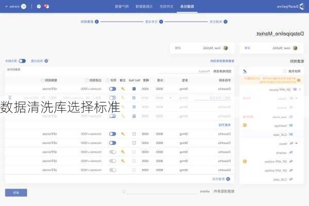Click the target table name field showing Product
Viewport: 309px width, 206px height.
[184, 72]
